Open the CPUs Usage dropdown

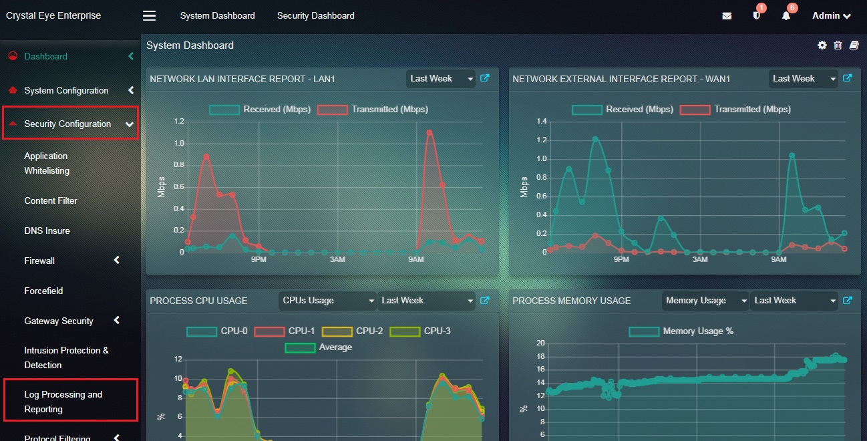(x=327, y=301)
